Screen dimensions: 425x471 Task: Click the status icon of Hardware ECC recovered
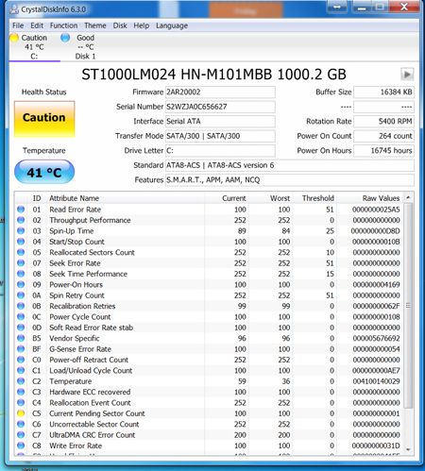coord(21,392)
